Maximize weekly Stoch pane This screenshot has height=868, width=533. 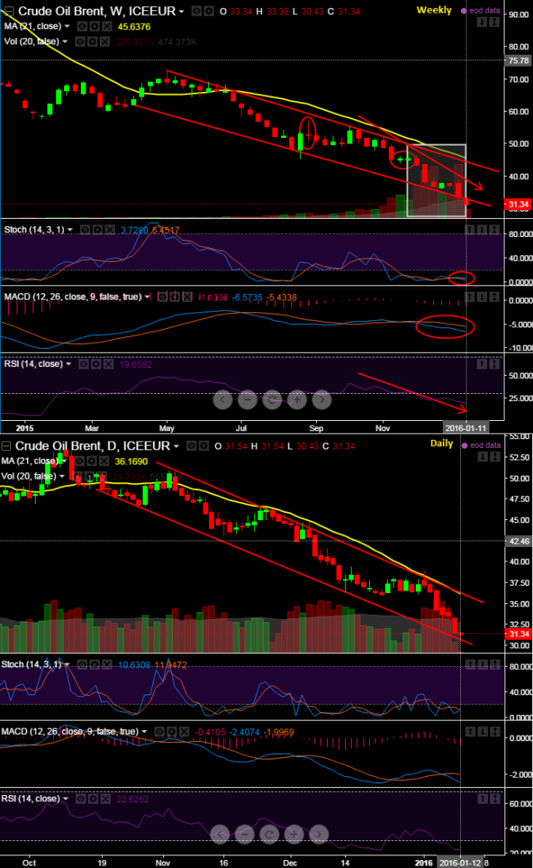tap(494, 230)
